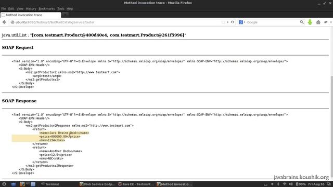
Task: Click the site identity globe icon in address bar
Action: click(x=12, y=22)
